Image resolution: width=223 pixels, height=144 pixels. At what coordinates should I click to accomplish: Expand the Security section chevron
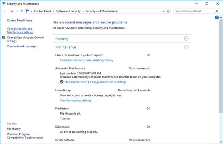(186, 39)
